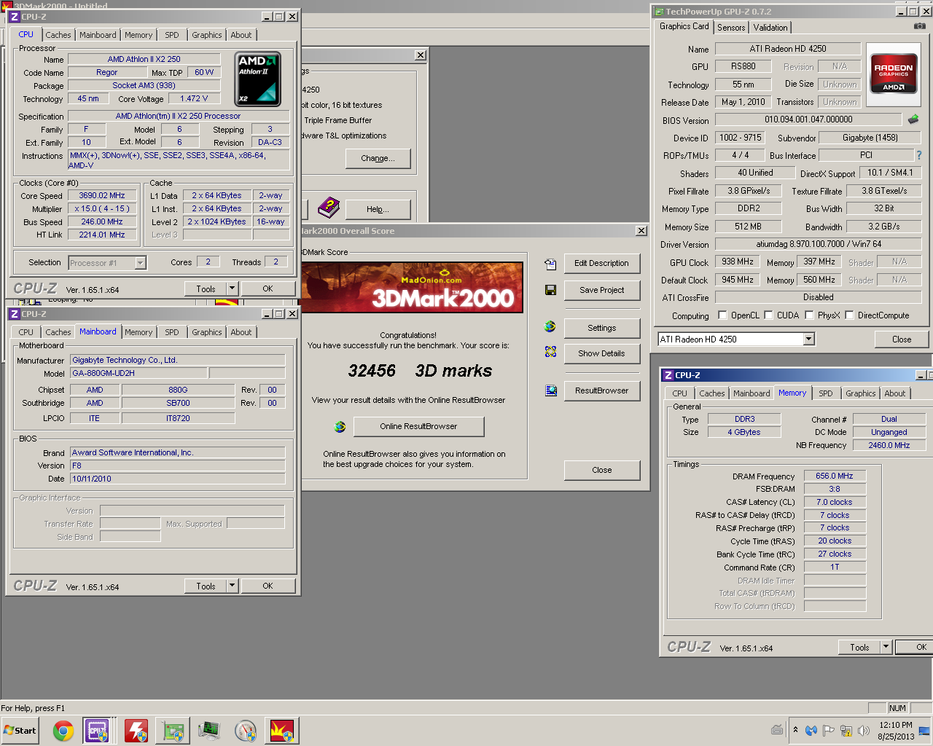Open Graphics tab in Mainboard CPU-Z window

[x=207, y=332]
